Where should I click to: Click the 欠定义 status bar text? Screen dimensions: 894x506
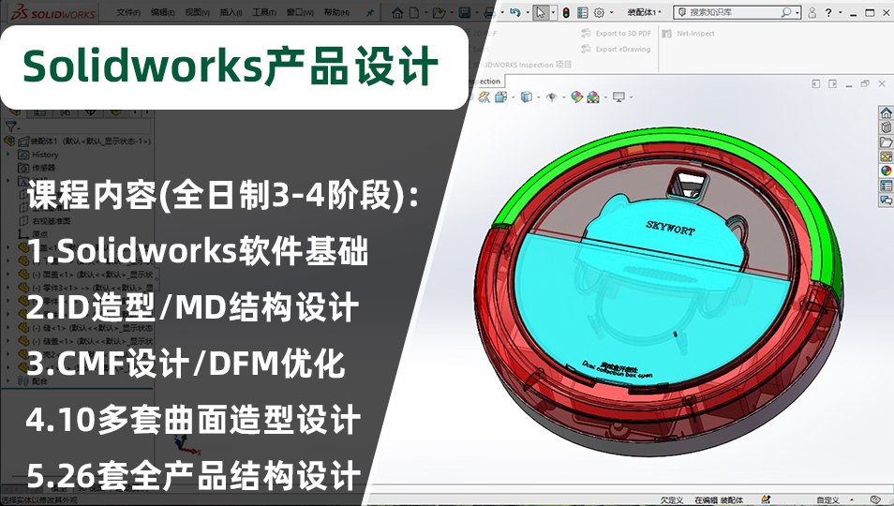click(x=672, y=500)
